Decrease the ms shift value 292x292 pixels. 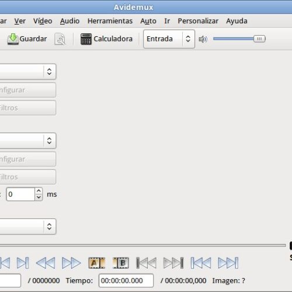(39, 197)
